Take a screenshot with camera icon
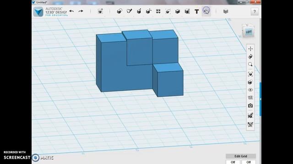The width and height of the screenshot is (293, 164). 250,106
